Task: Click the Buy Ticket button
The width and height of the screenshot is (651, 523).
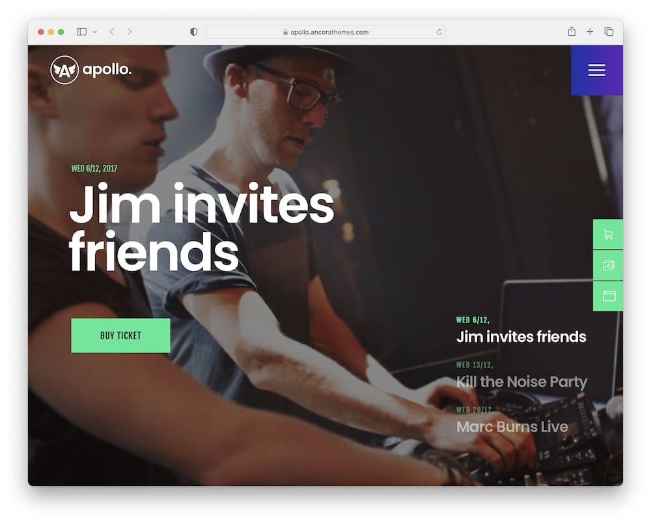Action: (x=120, y=335)
